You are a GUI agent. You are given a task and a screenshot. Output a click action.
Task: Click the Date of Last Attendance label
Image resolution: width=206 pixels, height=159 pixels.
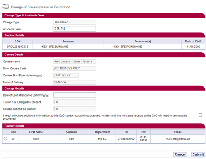pos(26,95)
